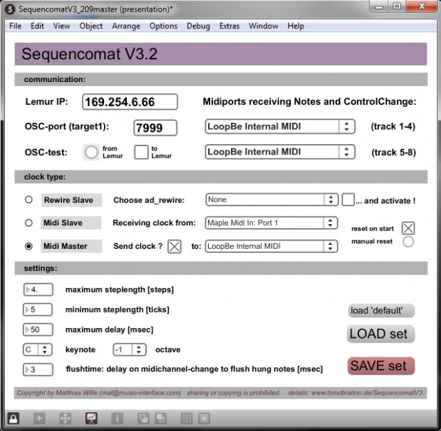Viewport: 441px width, 431px height.
Task: Open the Extras menu
Action: 229,26
